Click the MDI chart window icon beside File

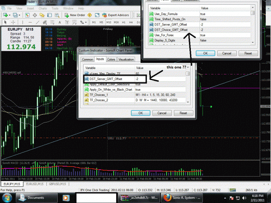pos(3,8)
